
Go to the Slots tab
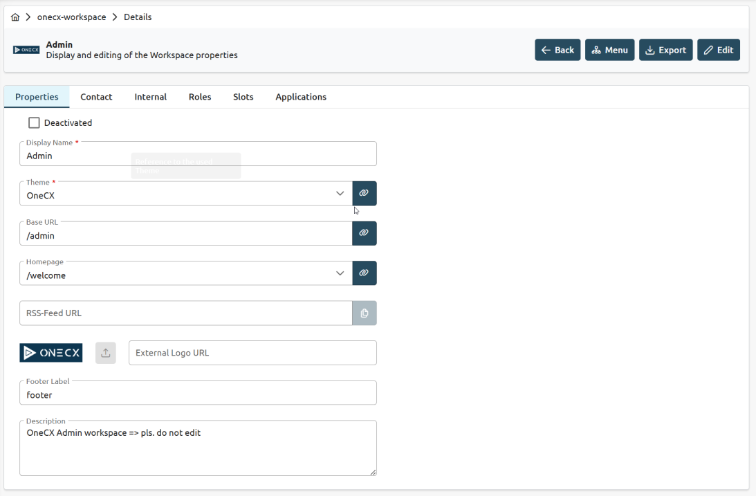243,97
